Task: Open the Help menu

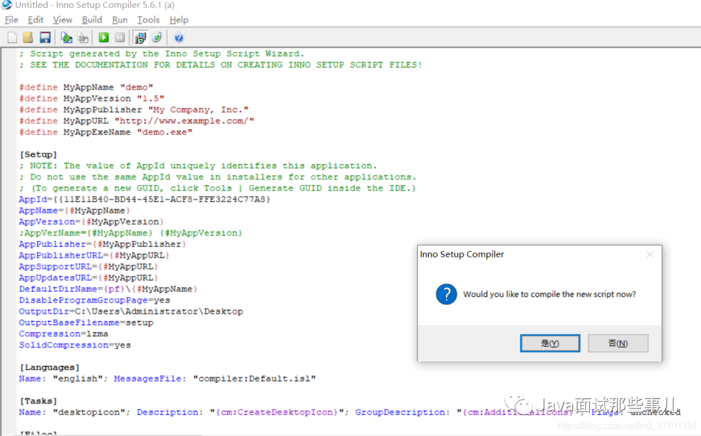Action: point(179,19)
